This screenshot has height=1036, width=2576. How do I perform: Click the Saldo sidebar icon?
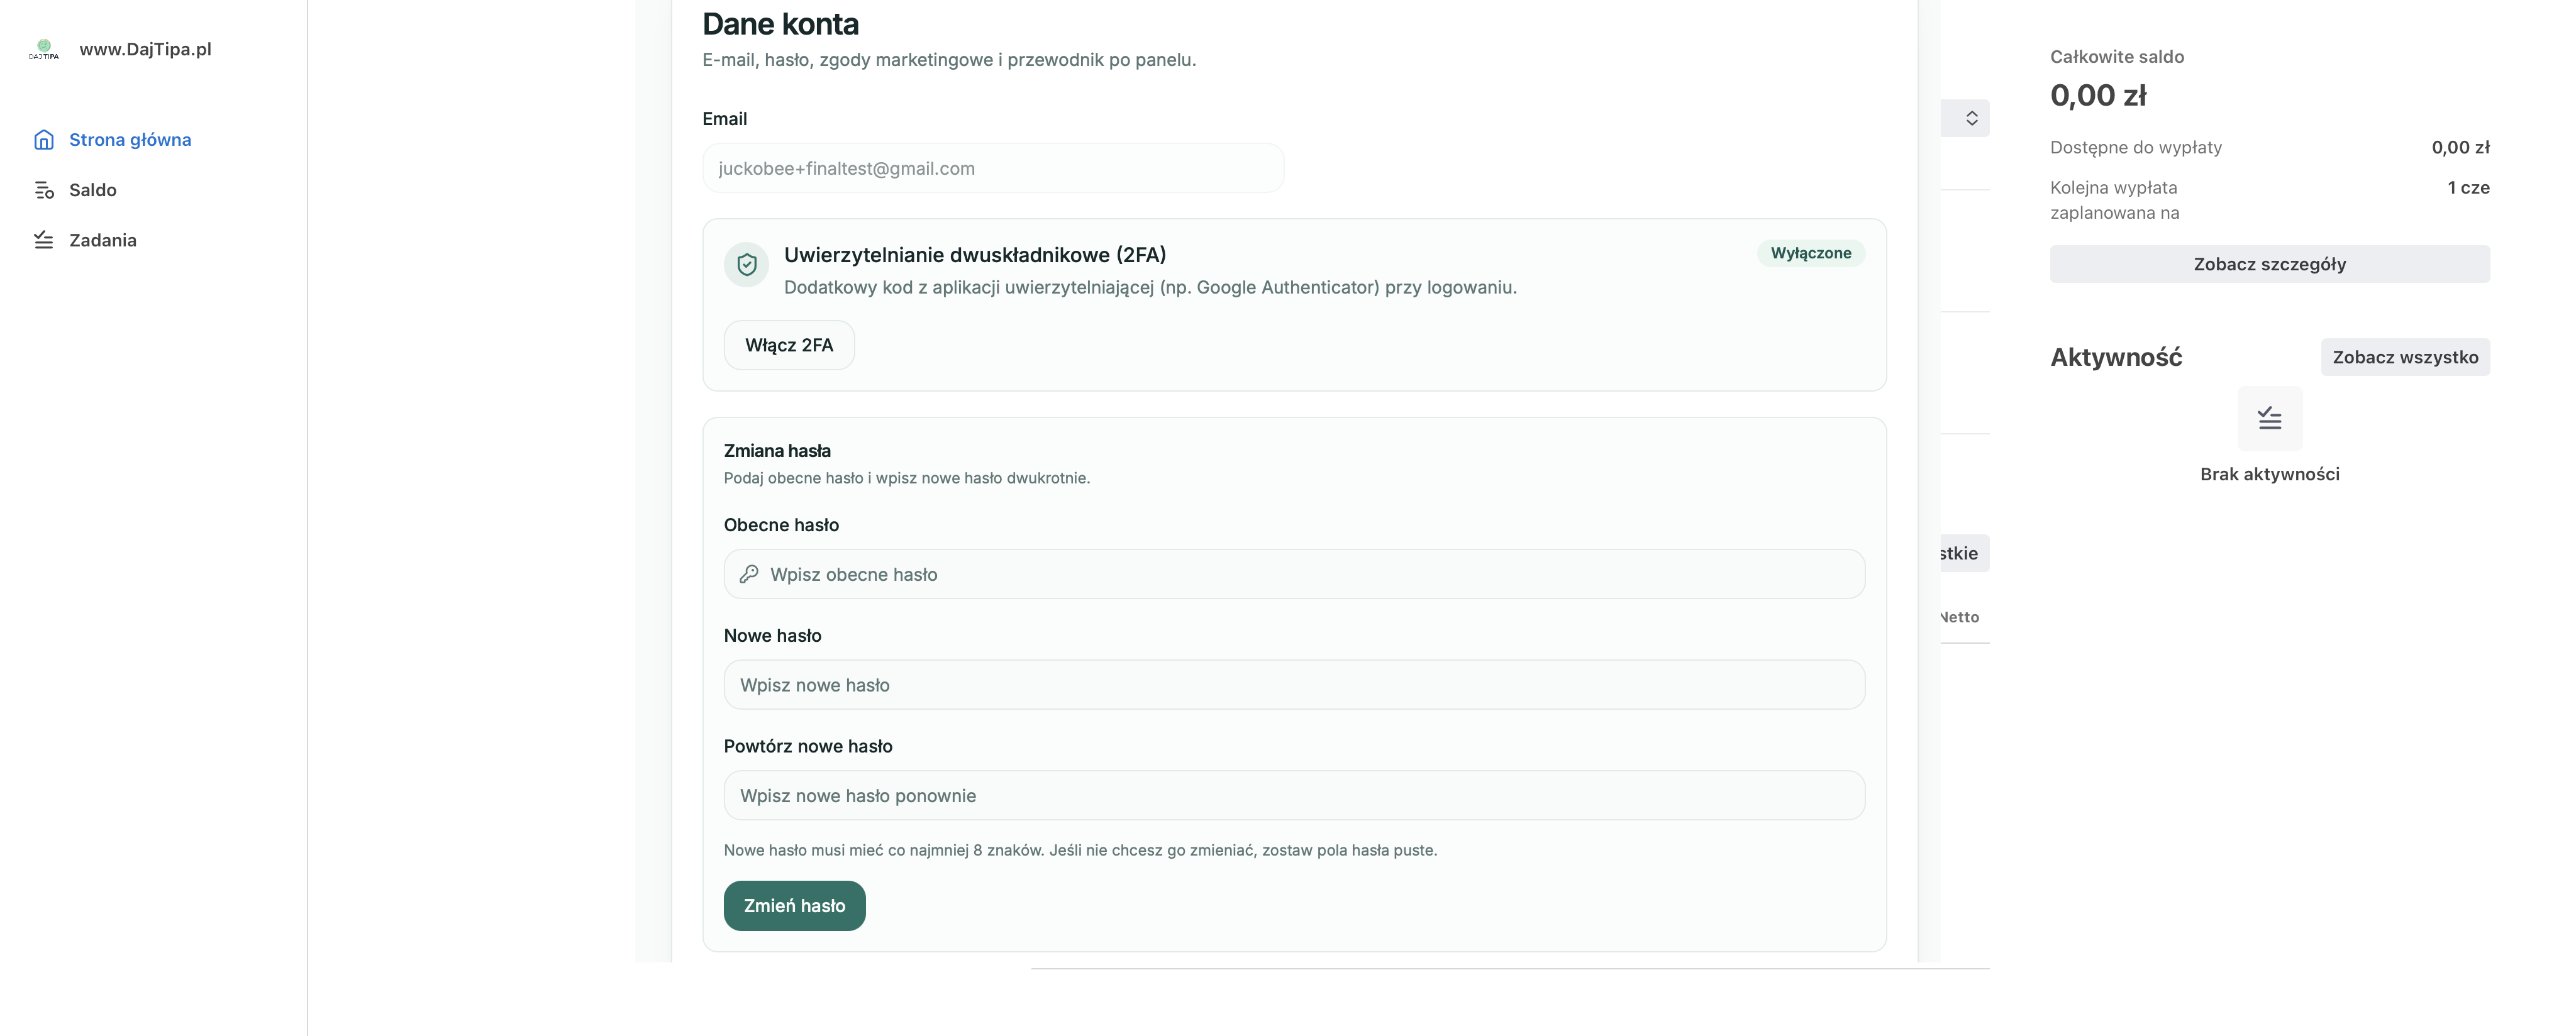tap(44, 190)
